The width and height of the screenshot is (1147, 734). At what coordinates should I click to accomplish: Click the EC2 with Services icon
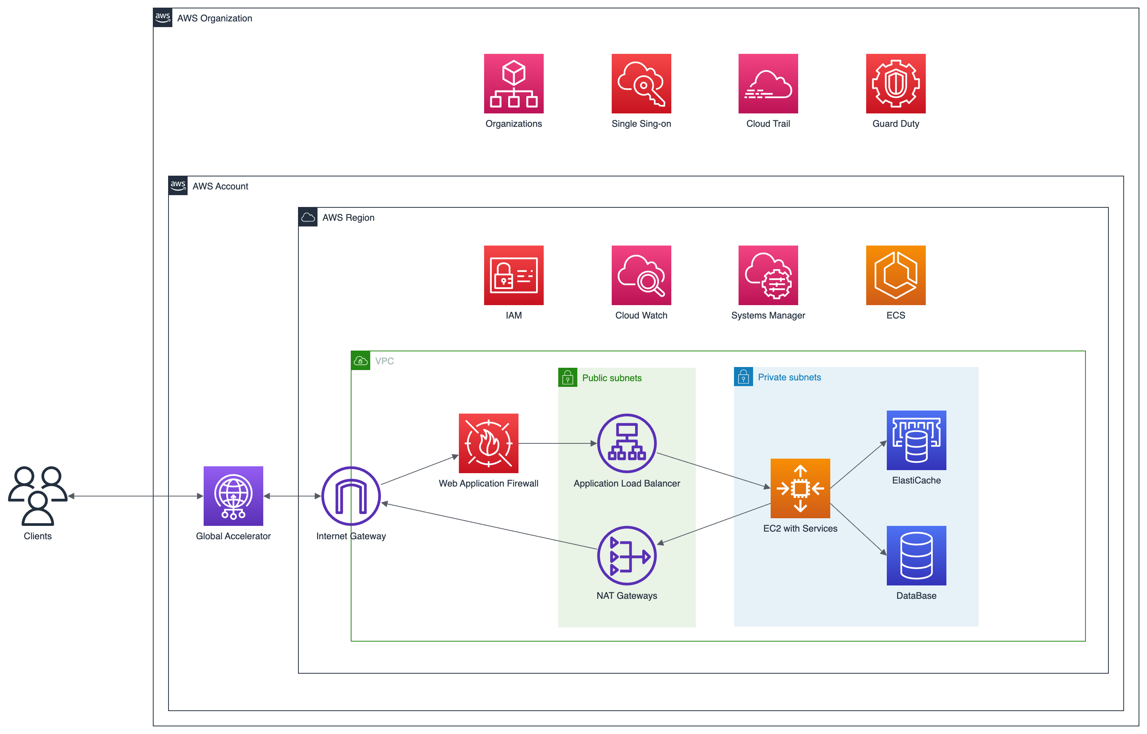click(800, 488)
